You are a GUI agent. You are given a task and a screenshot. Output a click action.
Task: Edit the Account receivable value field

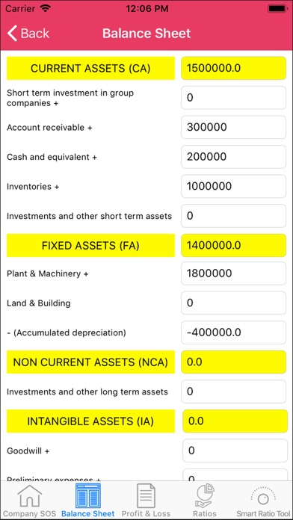[x=234, y=127]
